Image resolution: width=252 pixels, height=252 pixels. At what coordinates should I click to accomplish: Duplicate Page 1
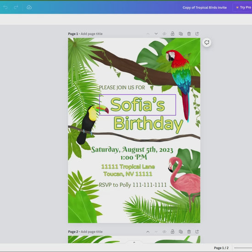point(181,34)
